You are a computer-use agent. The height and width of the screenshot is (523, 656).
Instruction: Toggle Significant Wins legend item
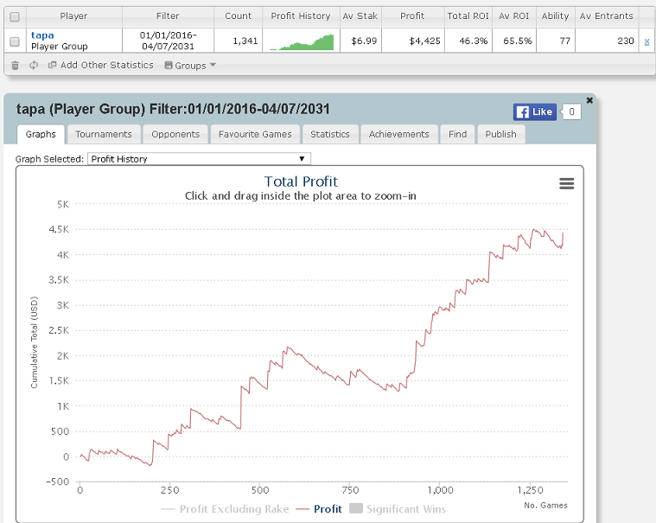398,509
